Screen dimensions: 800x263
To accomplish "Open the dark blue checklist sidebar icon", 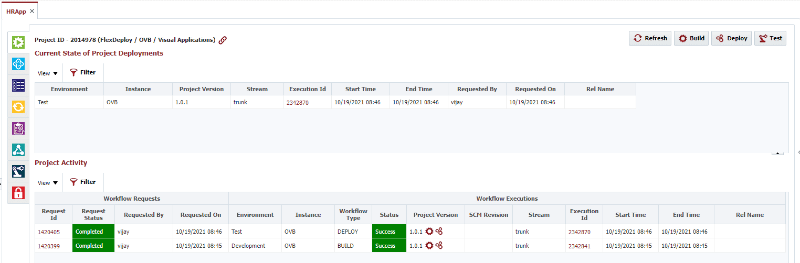I will 18,85.
